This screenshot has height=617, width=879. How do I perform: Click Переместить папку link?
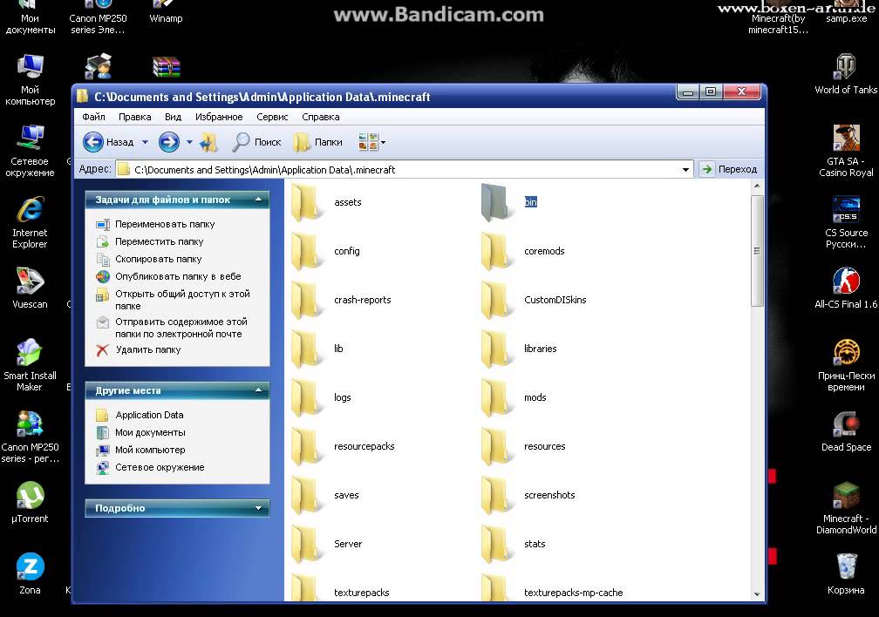coord(160,241)
